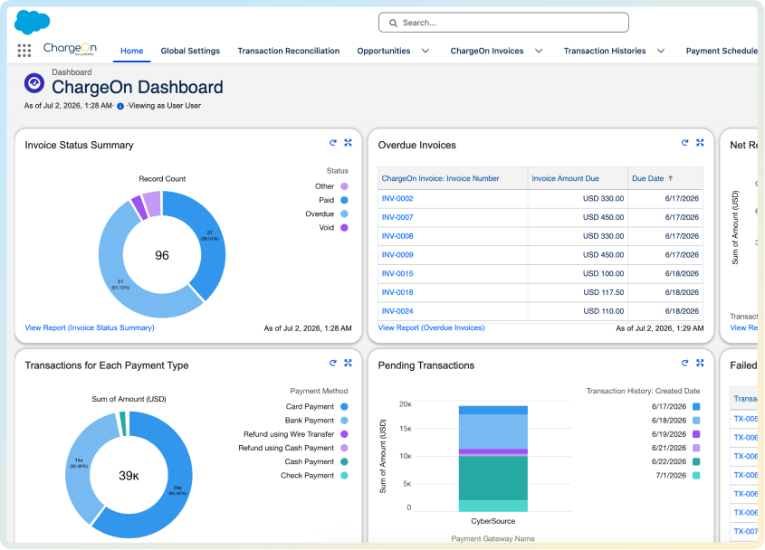Open the Opportunities tab
The image size is (765, 550).
tap(384, 51)
